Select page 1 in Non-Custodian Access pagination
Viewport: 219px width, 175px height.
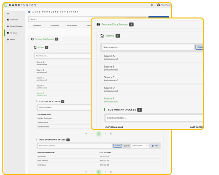click(x=98, y=172)
